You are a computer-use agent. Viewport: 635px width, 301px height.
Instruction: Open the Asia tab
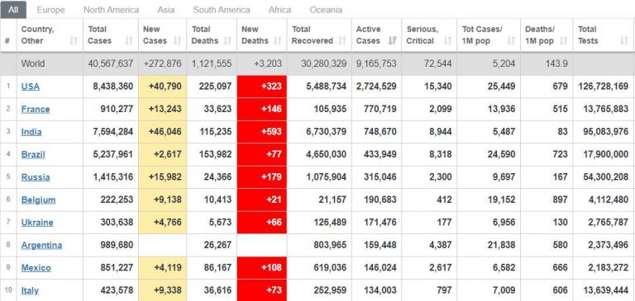(x=166, y=10)
